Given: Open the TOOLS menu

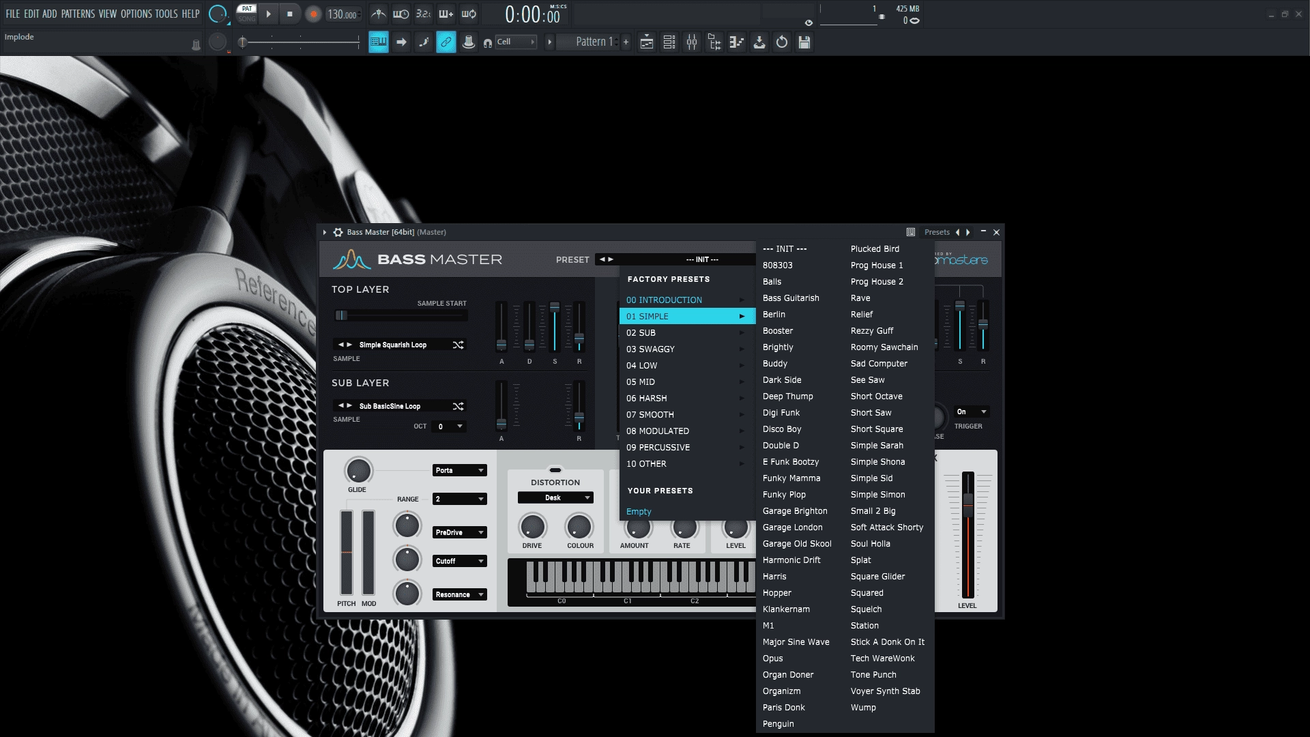Looking at the screenshot, I should 166,14.
